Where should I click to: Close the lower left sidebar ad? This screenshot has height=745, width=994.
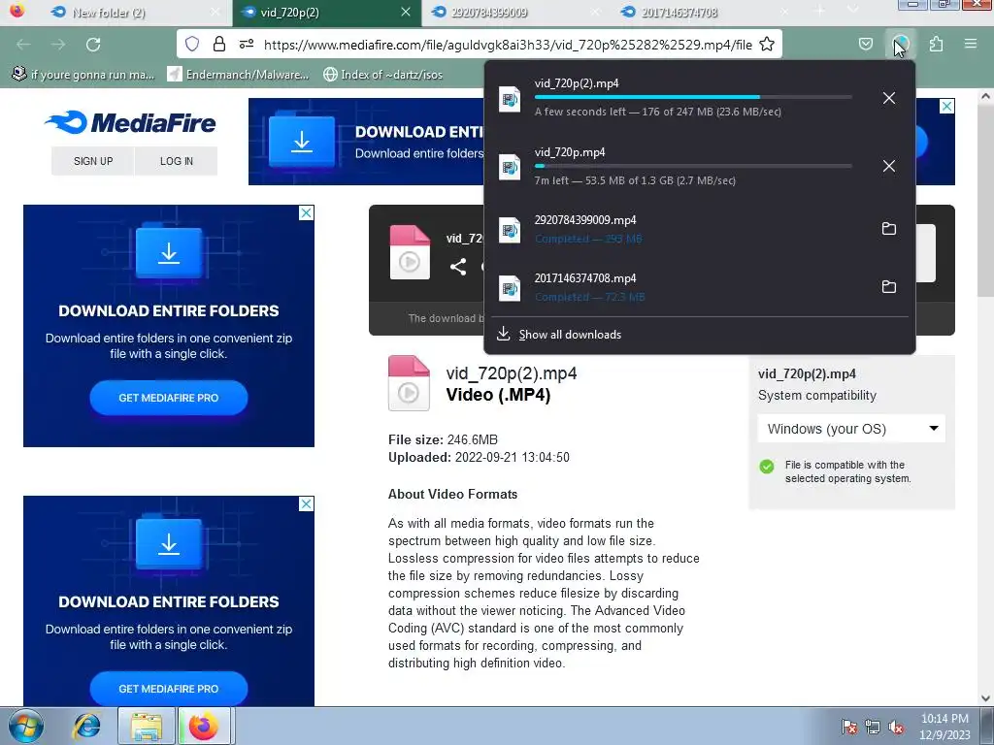(x=306, y=503)
